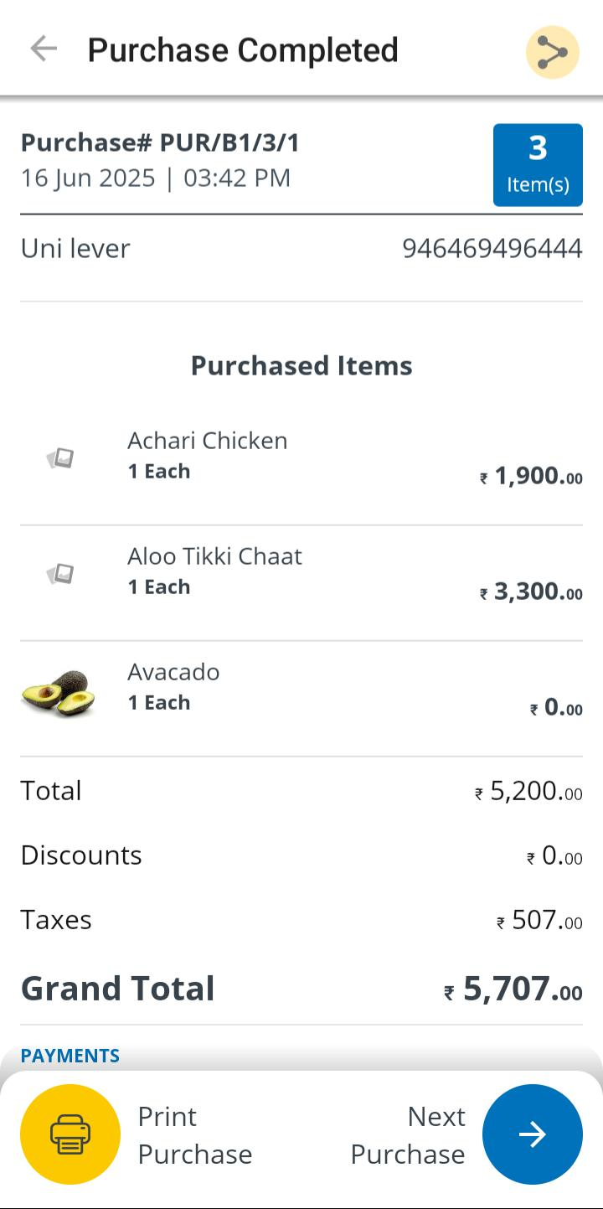This screenshot has width=603, height=1209.
Task: Open the Avacado product thumbnail
Action: (58, 693)
